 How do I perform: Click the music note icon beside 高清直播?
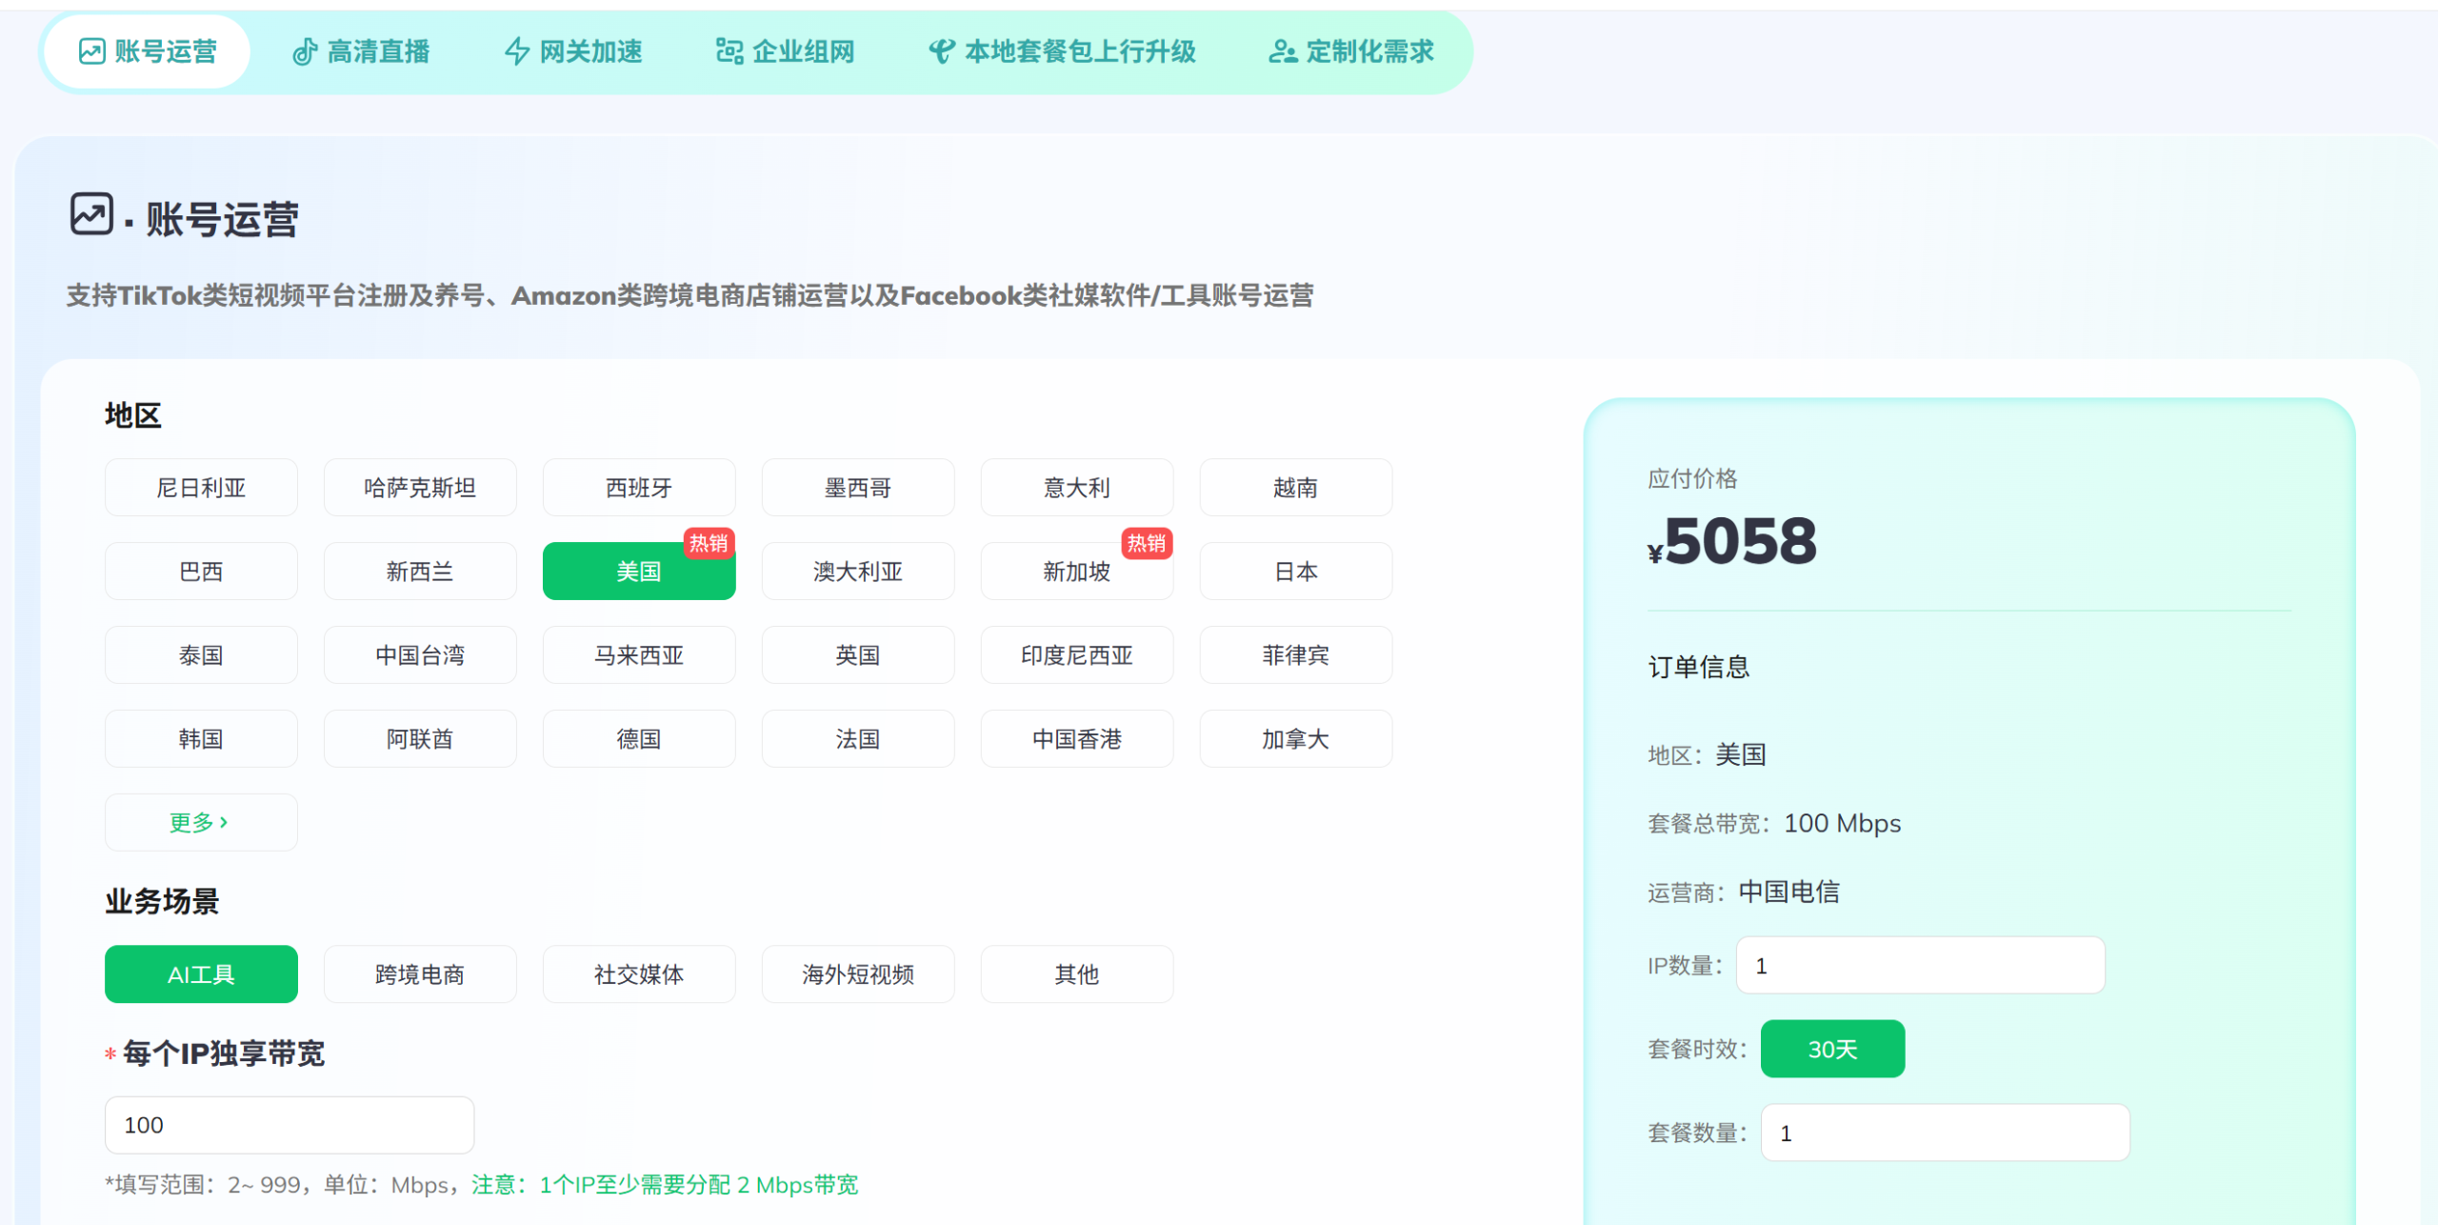click(305, 50)
